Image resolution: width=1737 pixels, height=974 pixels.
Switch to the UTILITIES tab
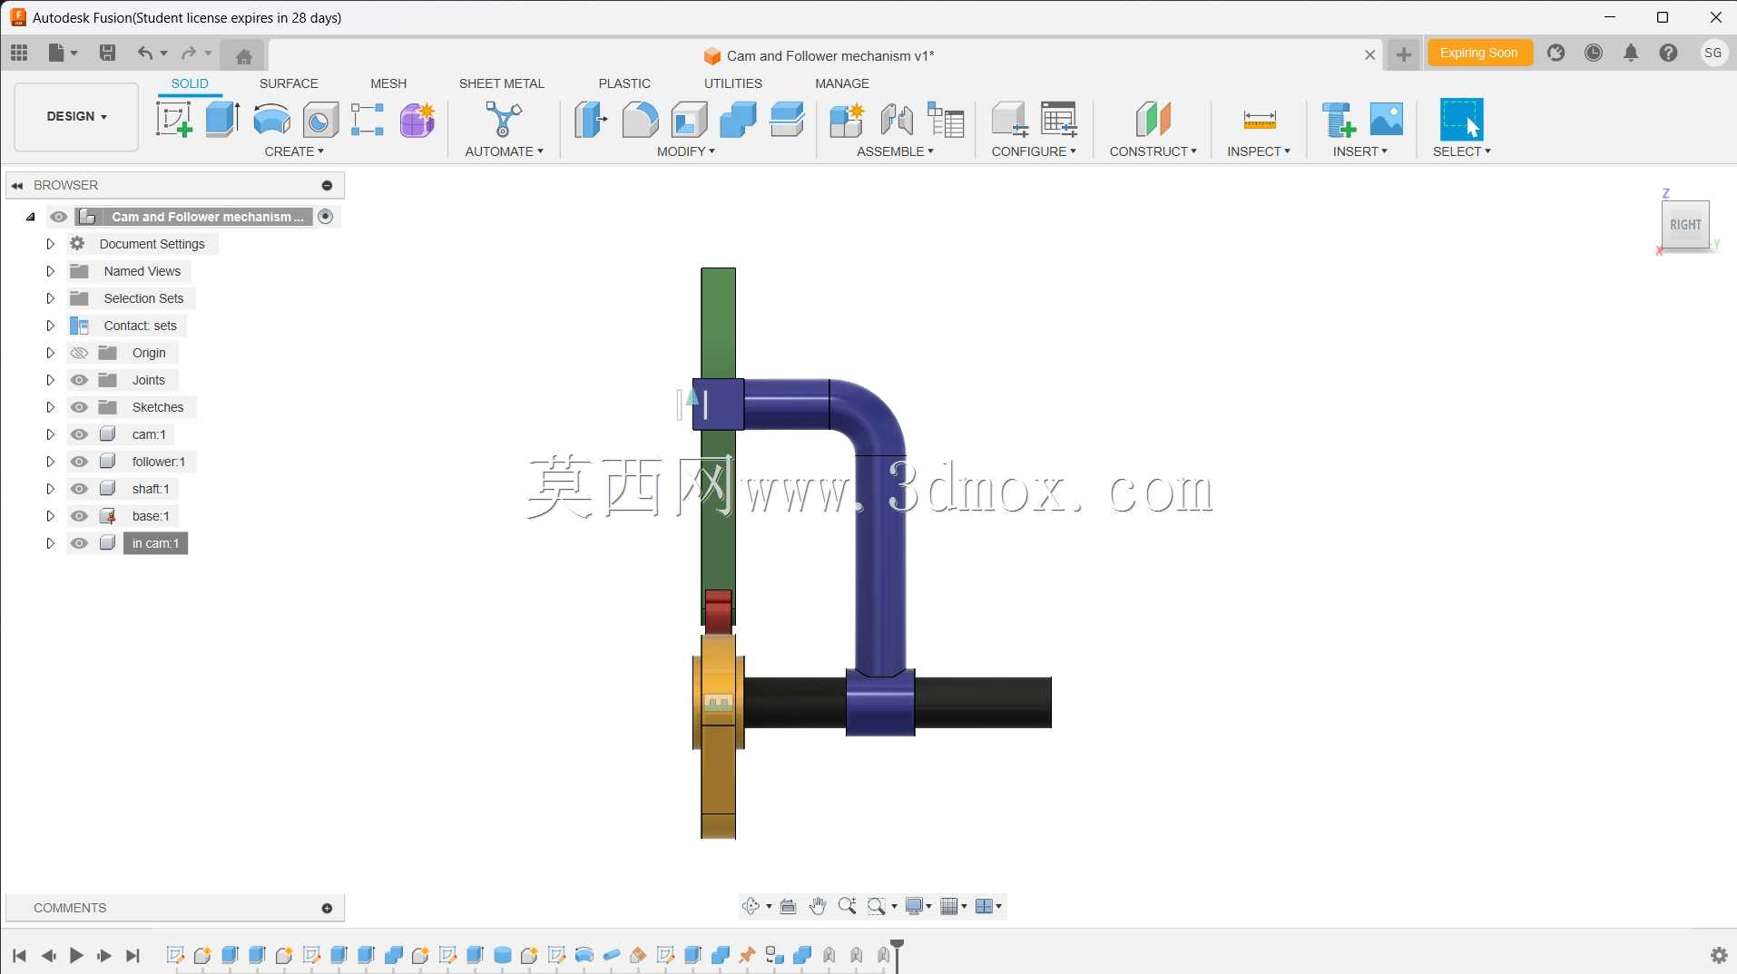pos(733,83)
